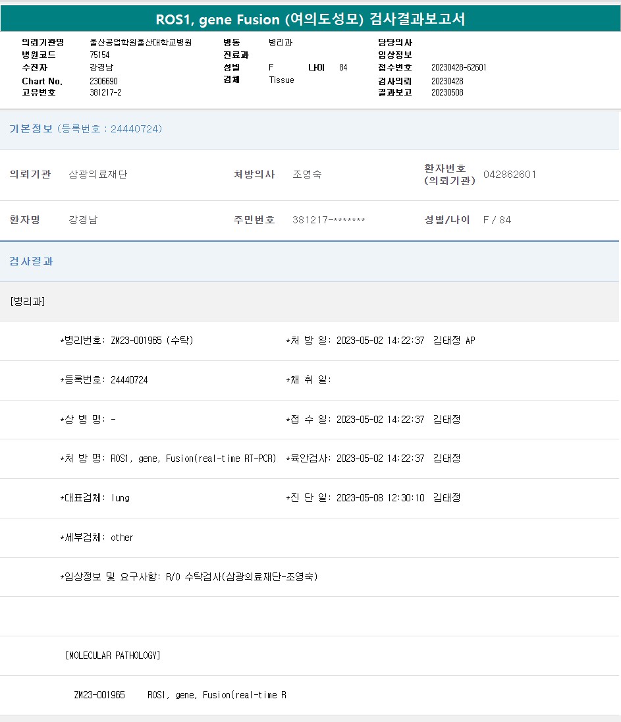Select reception number '20230428-62601'
The height and width of the screenshot is (722, 621).
tap(458, 67)
